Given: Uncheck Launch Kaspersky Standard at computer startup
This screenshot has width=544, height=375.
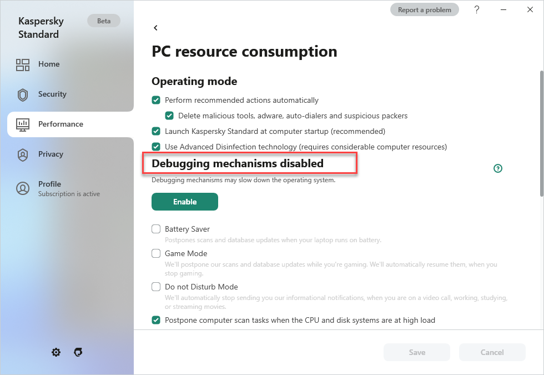Looking at the screenshot, I should [156, 131].
